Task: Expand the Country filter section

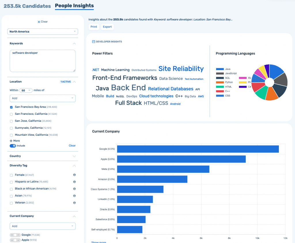Action: tap(74, 156)
